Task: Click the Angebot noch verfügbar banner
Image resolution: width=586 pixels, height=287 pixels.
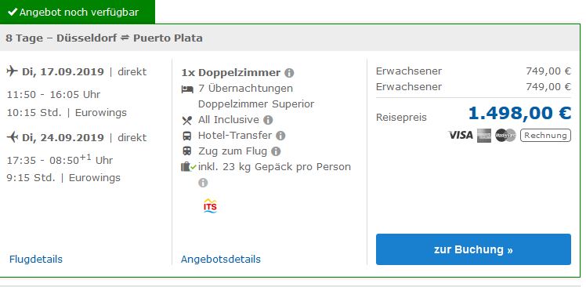Action: [x=78, y=12]
